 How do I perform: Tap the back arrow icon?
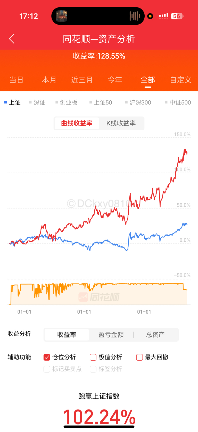tap(12, 39)
